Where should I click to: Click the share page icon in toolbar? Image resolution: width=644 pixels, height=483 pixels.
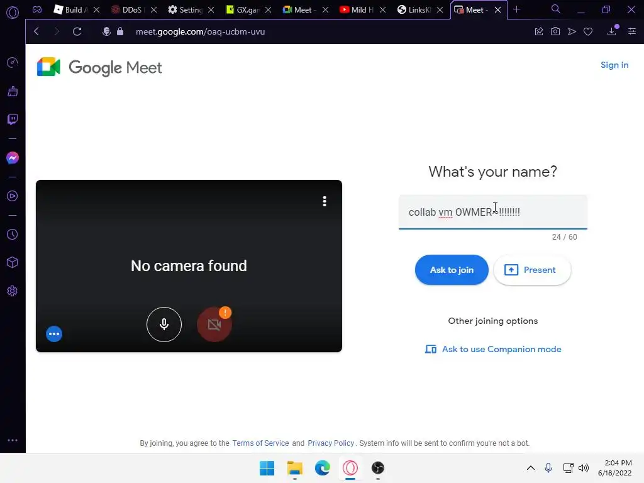pyautogui.click(x=539, y=31)
